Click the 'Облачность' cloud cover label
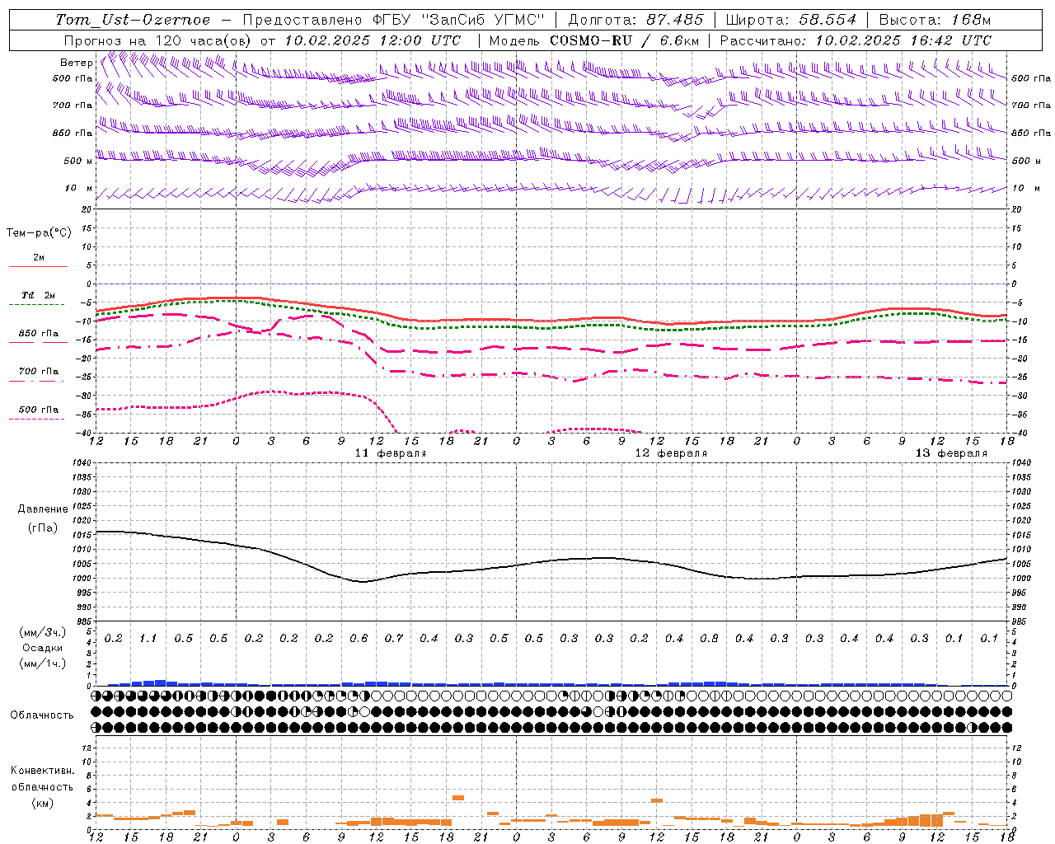 coord(42,715)
